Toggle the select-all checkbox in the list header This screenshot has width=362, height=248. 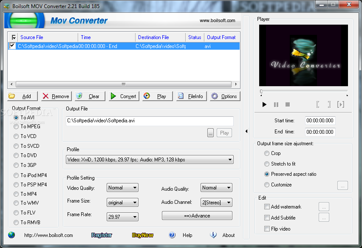(x=14, y=37)
